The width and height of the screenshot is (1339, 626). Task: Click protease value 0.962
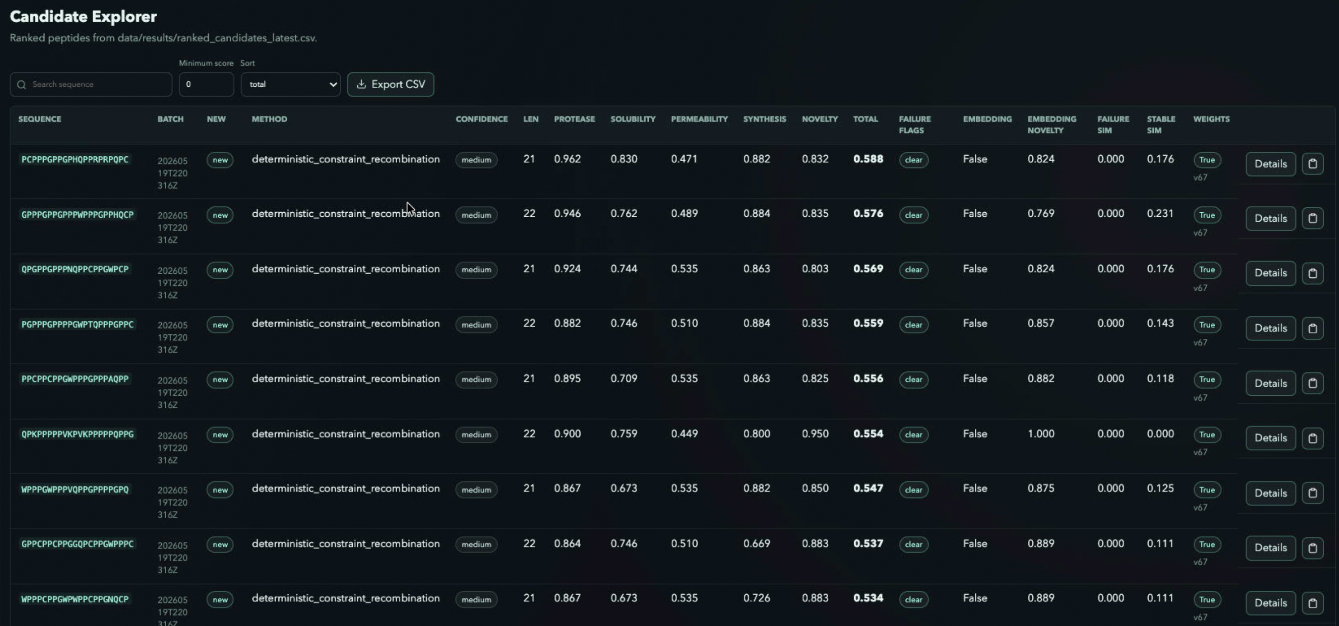[x=567, y=159]
